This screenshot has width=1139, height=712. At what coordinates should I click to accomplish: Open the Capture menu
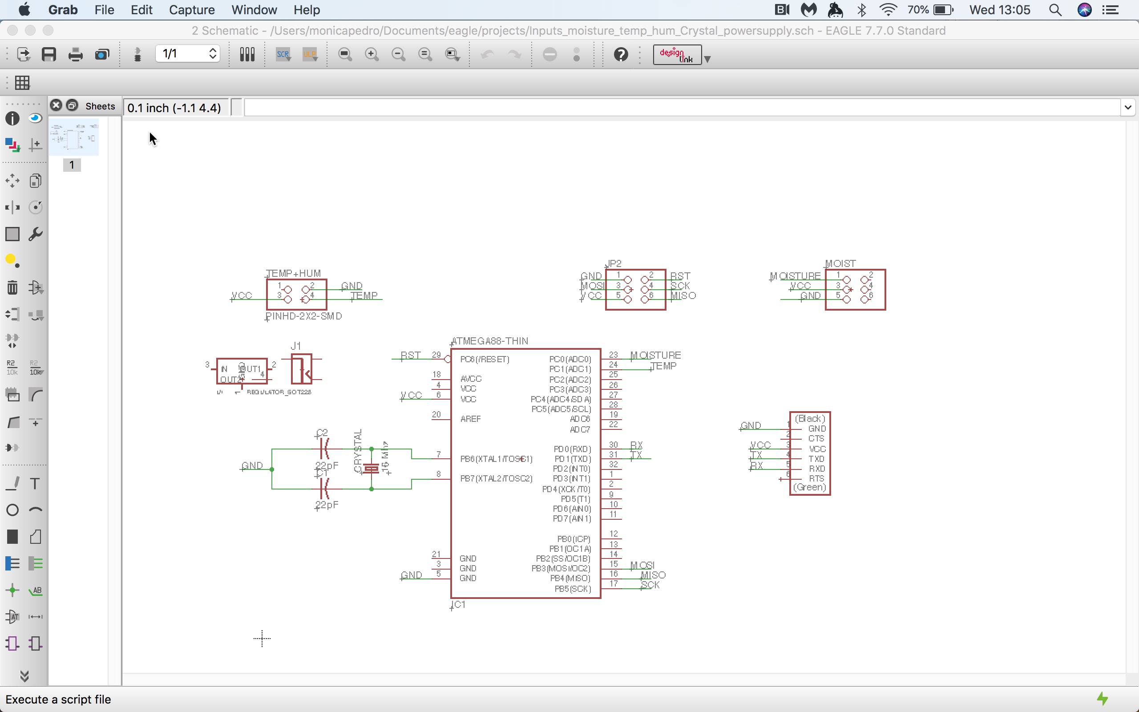coord(192,10)
